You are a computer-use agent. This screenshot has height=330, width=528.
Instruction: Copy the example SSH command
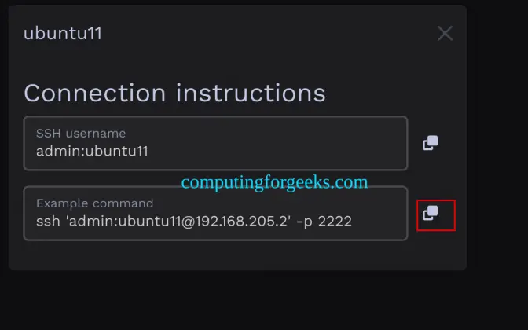coord(430,213)
